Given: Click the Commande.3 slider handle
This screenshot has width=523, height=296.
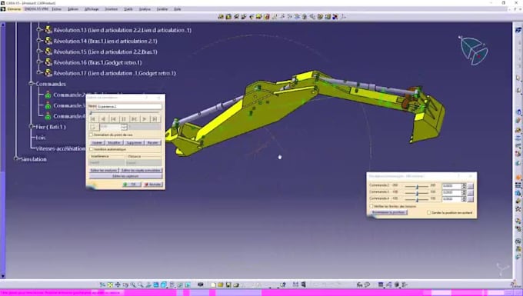Looking at the screenshot, I should click(x=417, y=193).
